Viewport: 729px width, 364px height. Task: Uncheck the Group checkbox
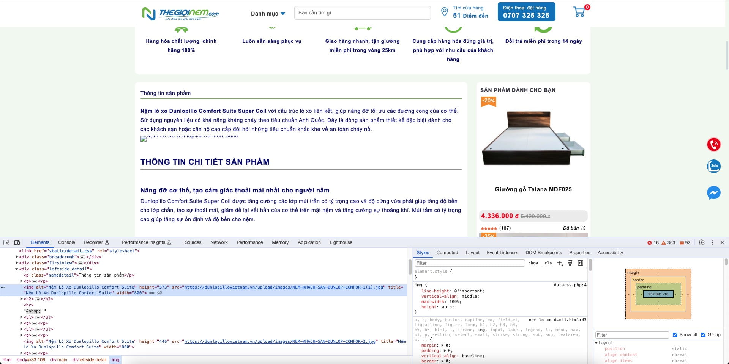[x=703, y=335]
